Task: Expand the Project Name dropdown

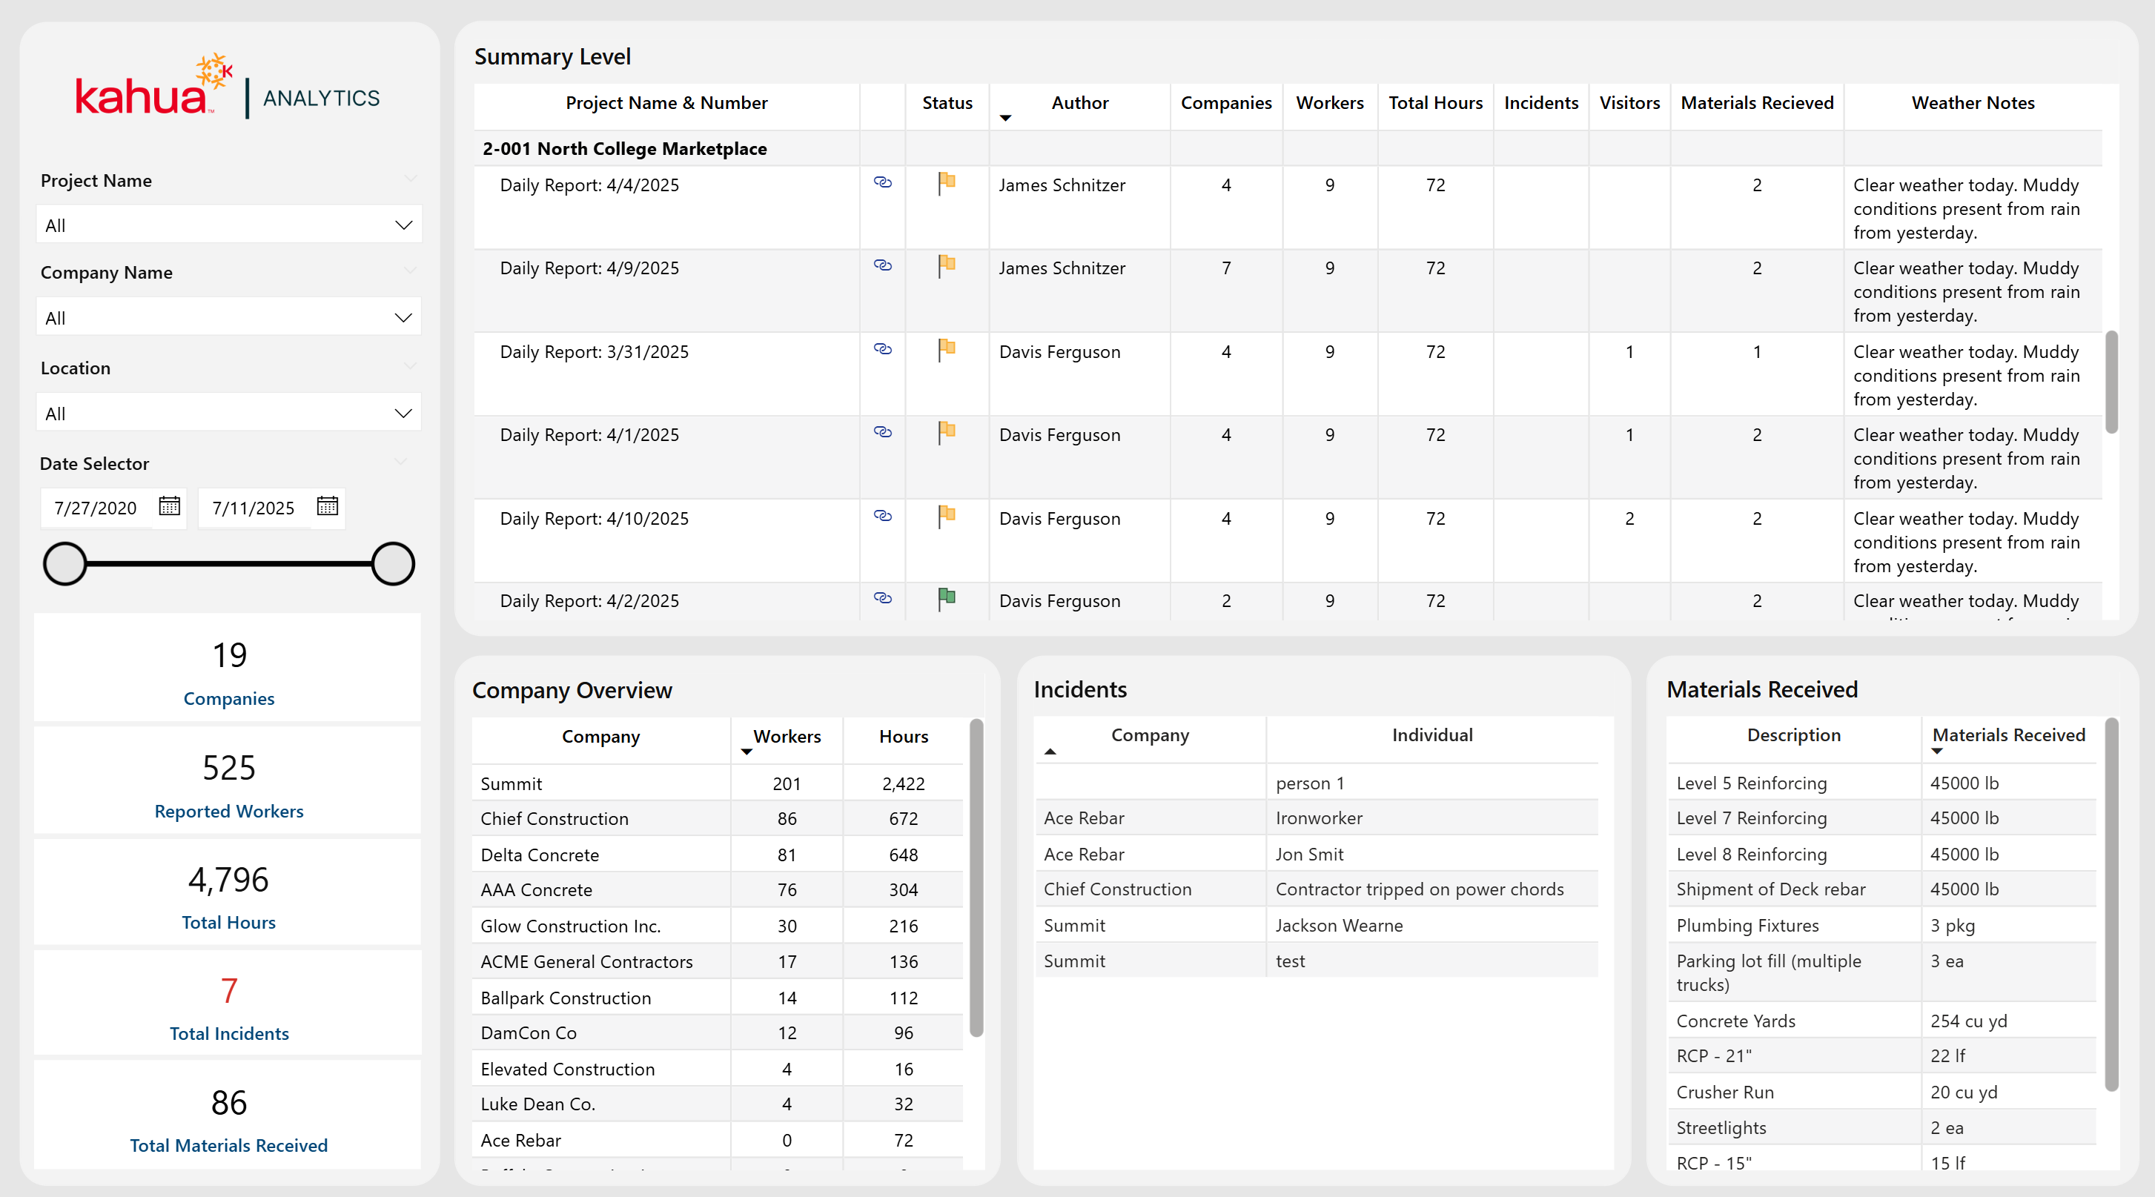Action: point(403,225)
